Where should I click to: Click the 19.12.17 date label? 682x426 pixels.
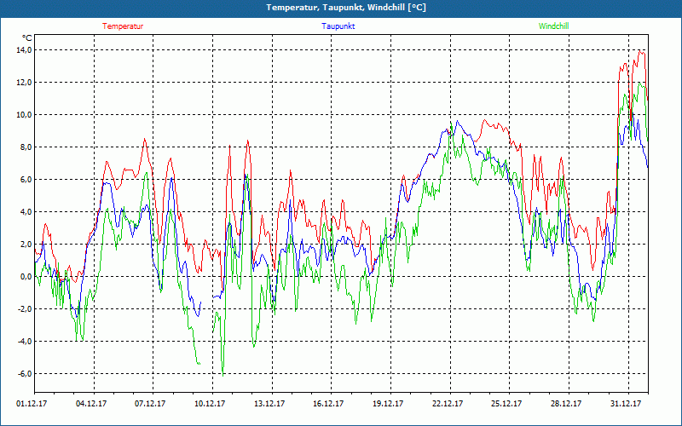388,404
